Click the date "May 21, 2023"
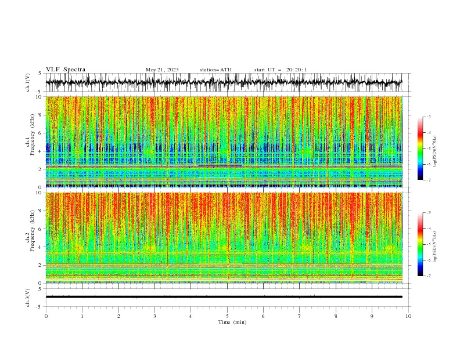The image size is (460, 355). coord(162,70)
